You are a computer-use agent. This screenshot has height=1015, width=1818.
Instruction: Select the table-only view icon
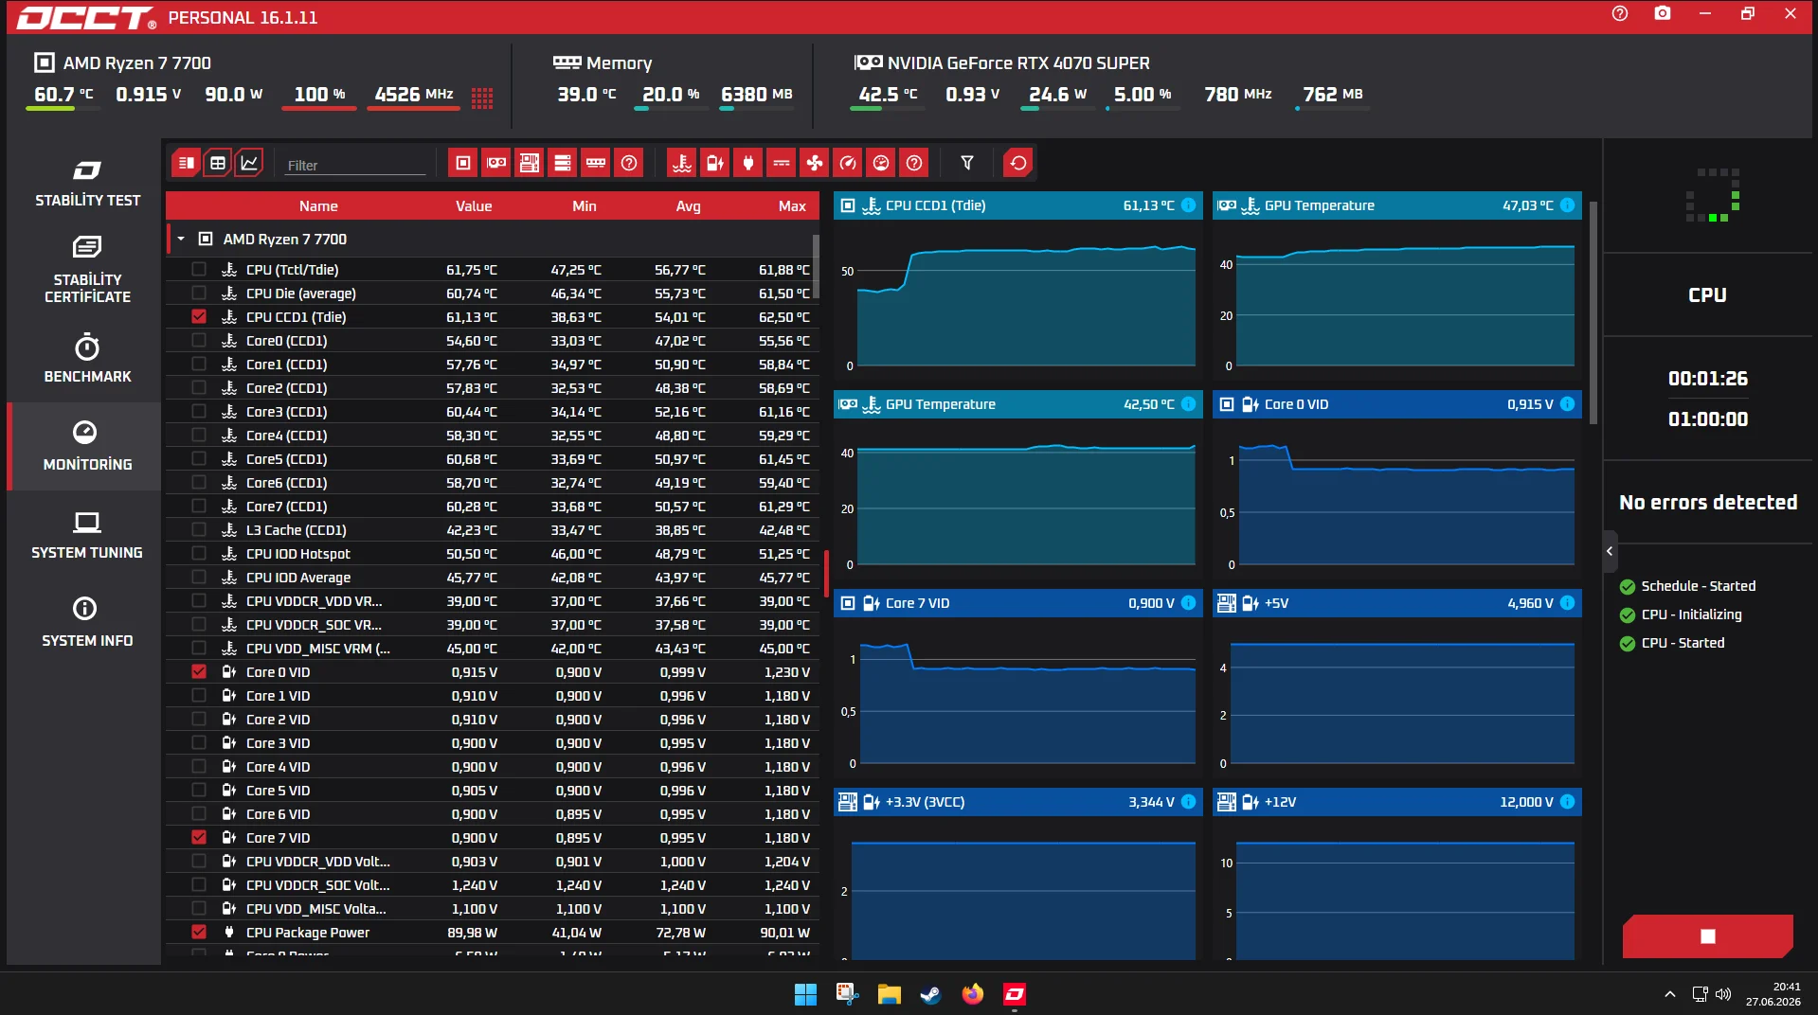tap(218, 163)
